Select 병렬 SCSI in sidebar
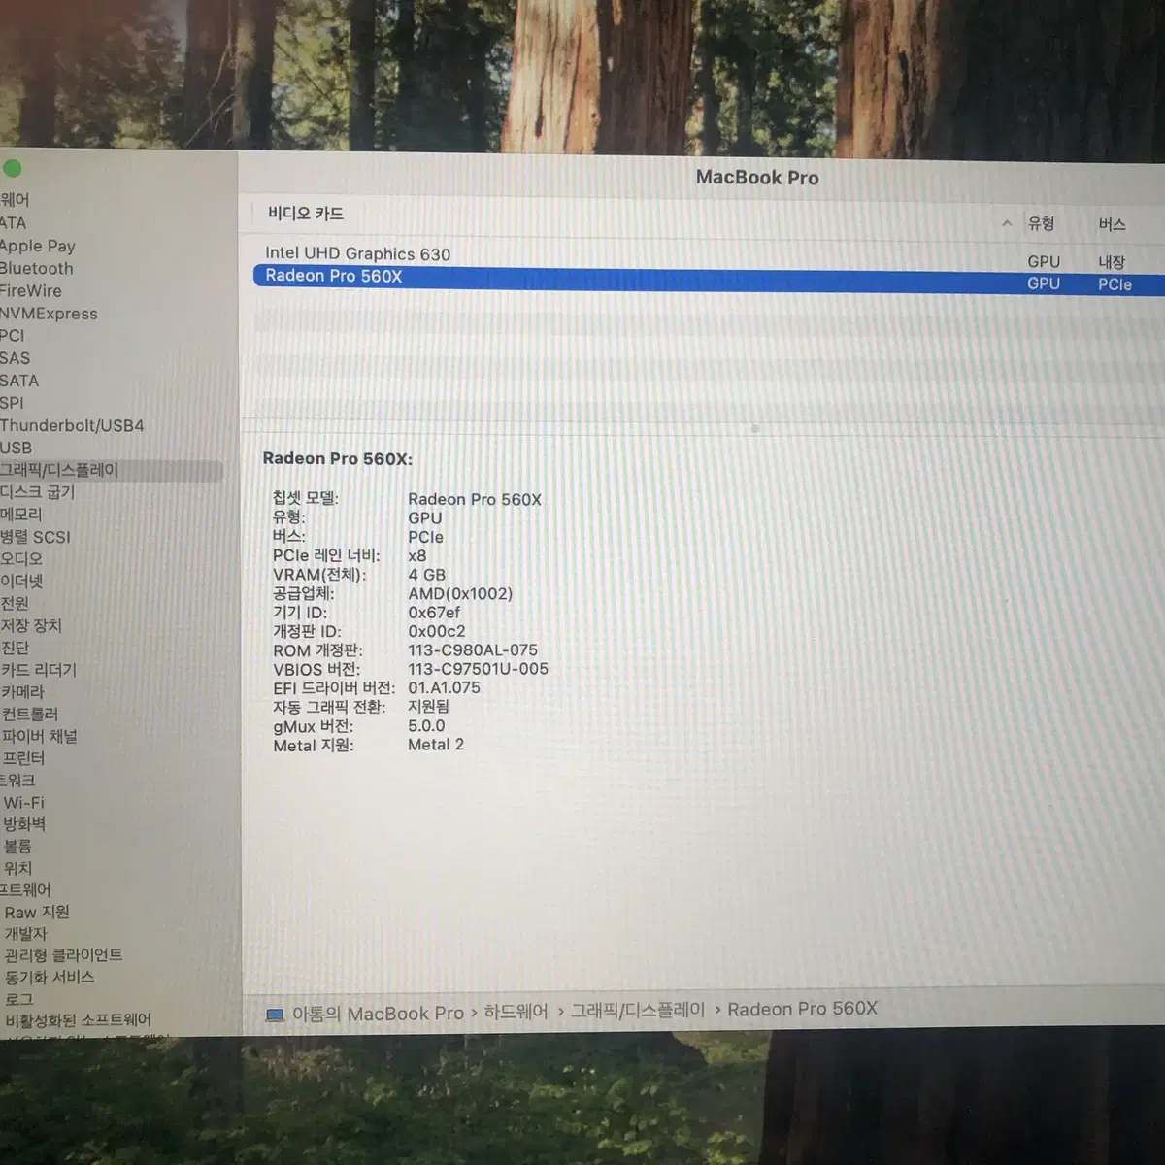The height and width of the screenshot is (1165, 1165). (35, 537)
